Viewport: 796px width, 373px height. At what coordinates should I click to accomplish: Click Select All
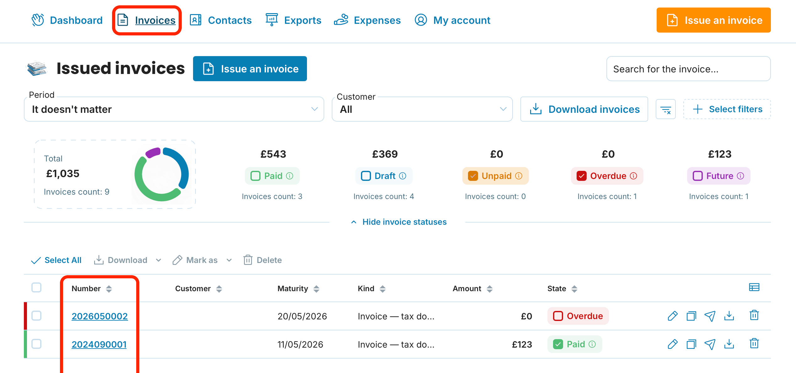(56, 260)
